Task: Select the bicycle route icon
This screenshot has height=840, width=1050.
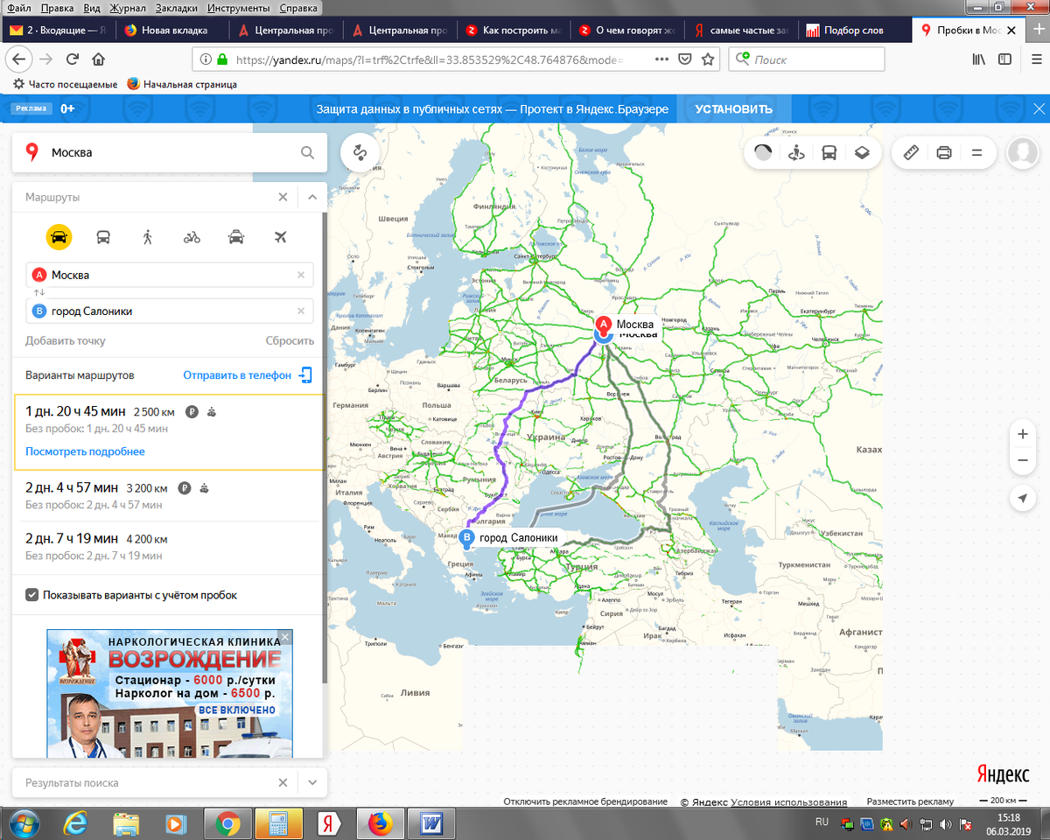Action: point(192,237)
